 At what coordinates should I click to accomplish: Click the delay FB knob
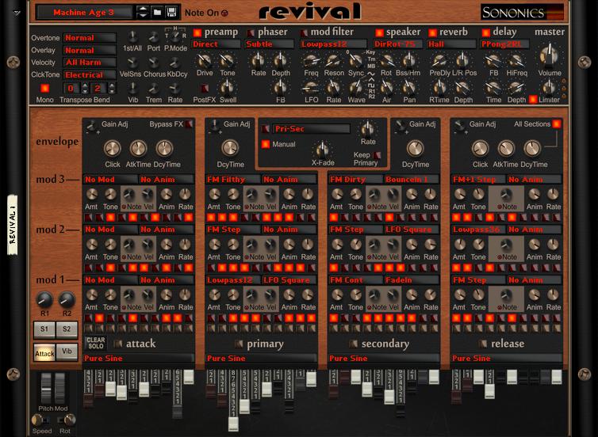[x=493, y=60]
